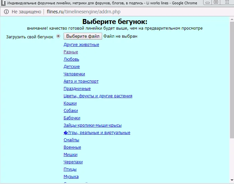Screen dimensions: 234x184
Task: Click the Li favicon in title bar
Action: point(3,3)
